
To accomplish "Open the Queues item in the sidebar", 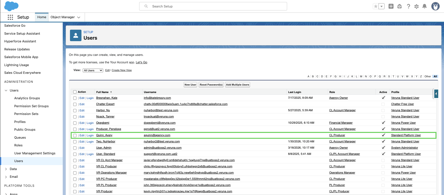I will 20,138.
